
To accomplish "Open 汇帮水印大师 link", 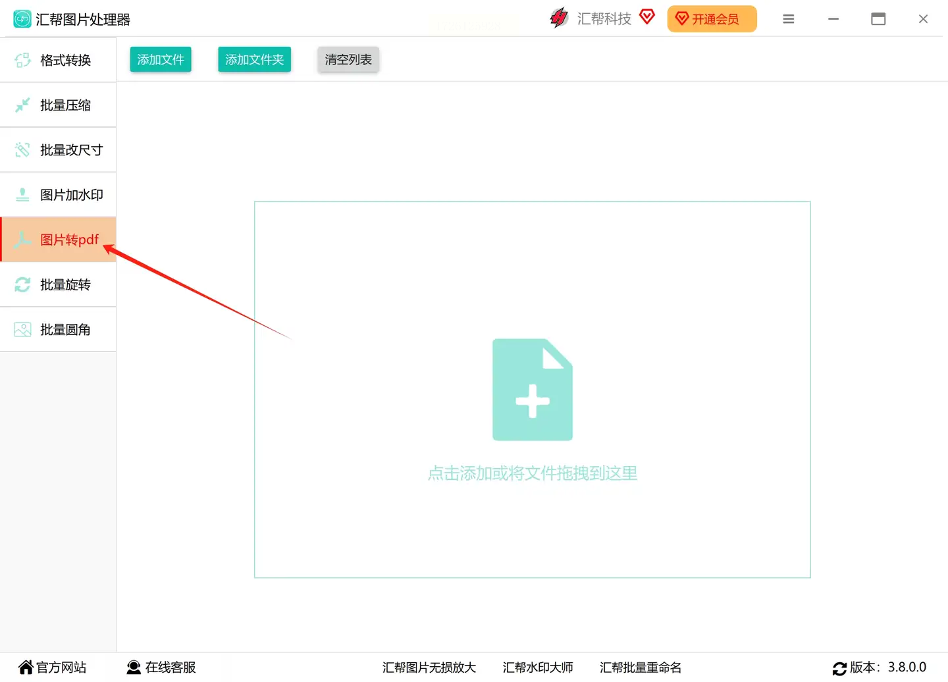I will click(x=538, y=668).
